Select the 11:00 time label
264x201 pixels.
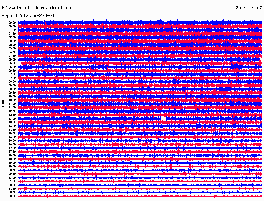[12, 104]
